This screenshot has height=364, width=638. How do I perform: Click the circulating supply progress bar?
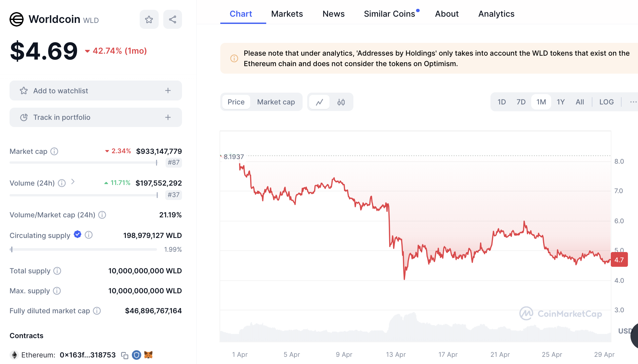coord(83,249)
